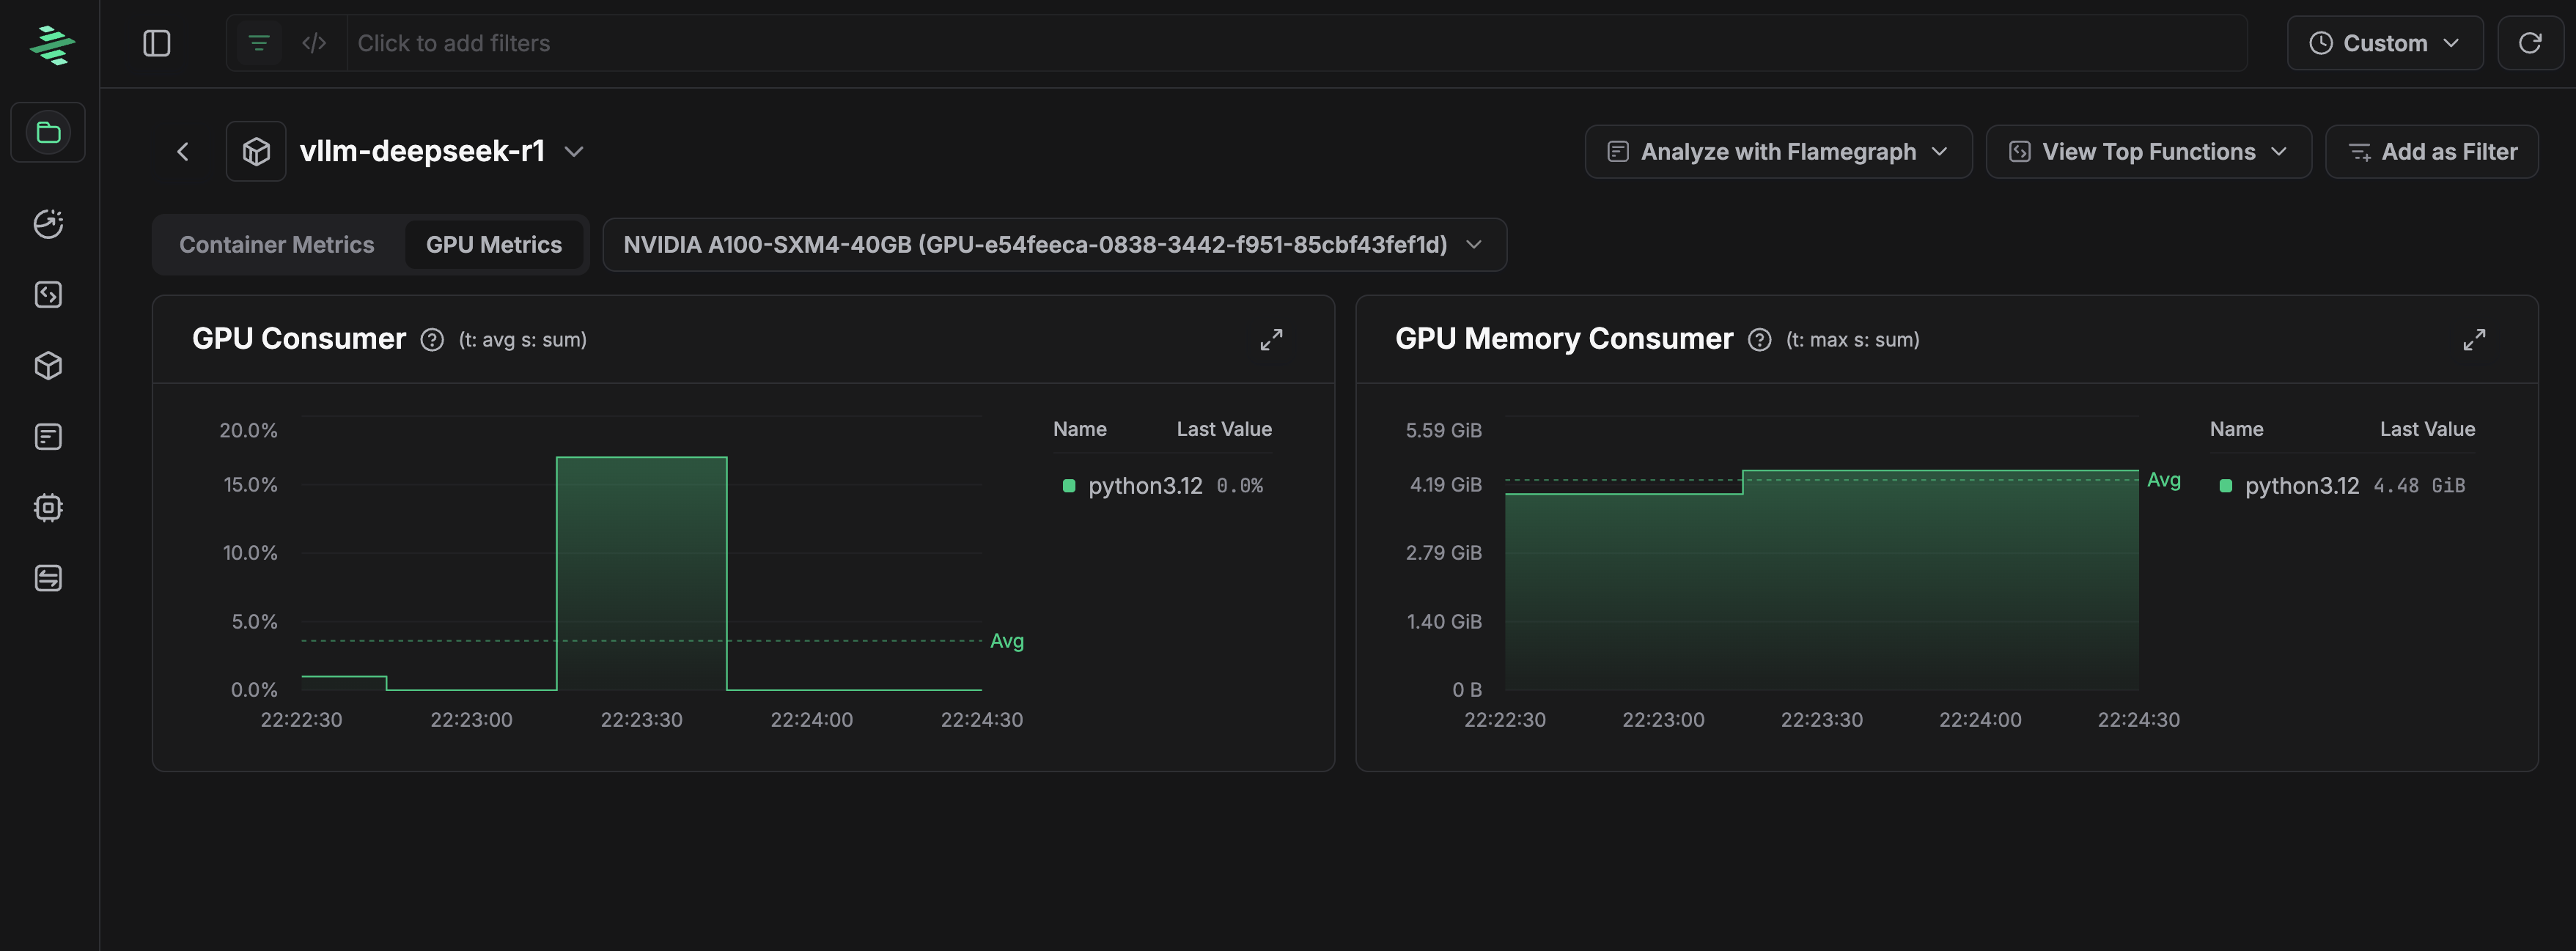The width and height of the screenshot is (2576, 951).
Task: Open the CPU profiling sidebar icon
Action: tap(47, 506)
